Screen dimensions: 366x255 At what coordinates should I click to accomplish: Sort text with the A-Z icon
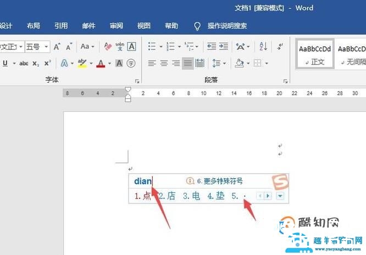pyautogui.click(x=263, y=47)
